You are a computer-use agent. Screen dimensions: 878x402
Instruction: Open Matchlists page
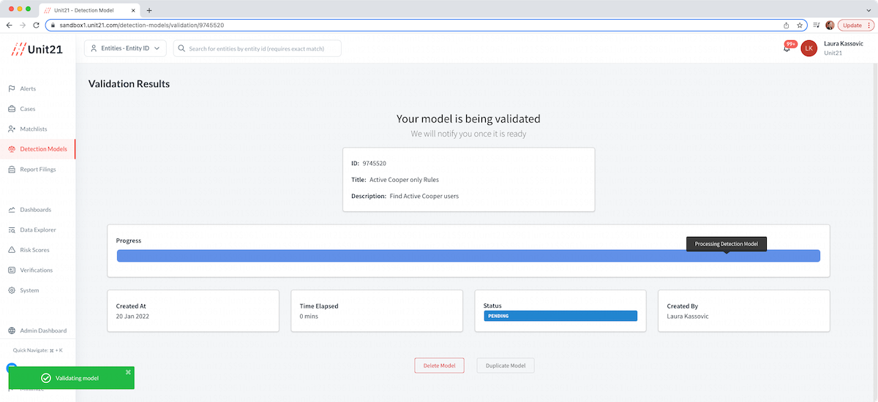point(33,129)
